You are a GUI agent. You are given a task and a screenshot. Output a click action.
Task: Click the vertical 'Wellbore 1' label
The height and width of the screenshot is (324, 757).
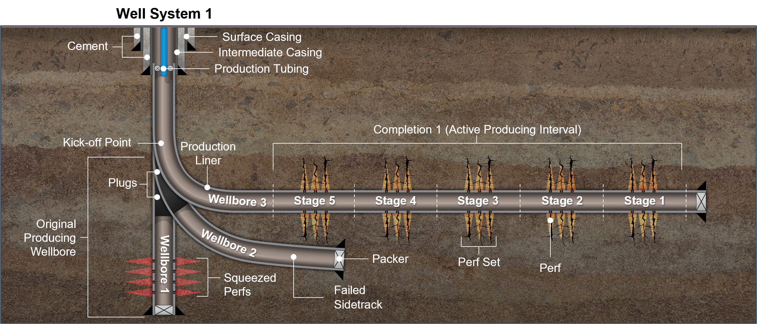[x=164, y=264]
